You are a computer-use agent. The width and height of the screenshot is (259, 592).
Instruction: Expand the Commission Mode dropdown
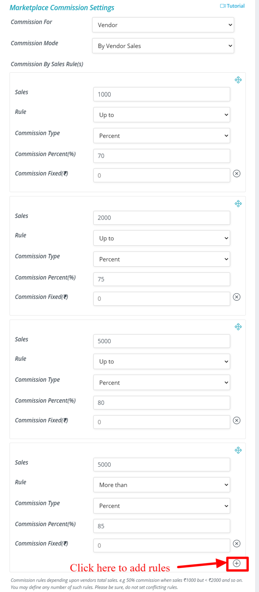click(163, 46)
